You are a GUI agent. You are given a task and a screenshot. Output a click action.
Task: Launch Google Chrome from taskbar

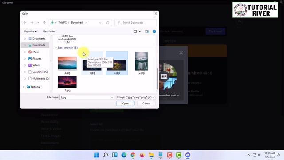133,155
